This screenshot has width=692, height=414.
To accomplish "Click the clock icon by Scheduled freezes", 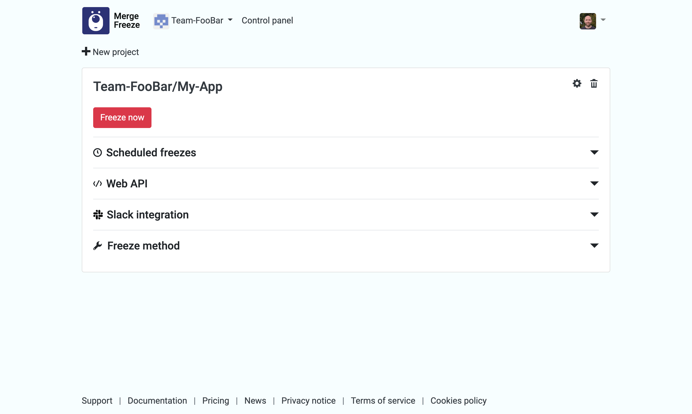I will pos(97,153).
